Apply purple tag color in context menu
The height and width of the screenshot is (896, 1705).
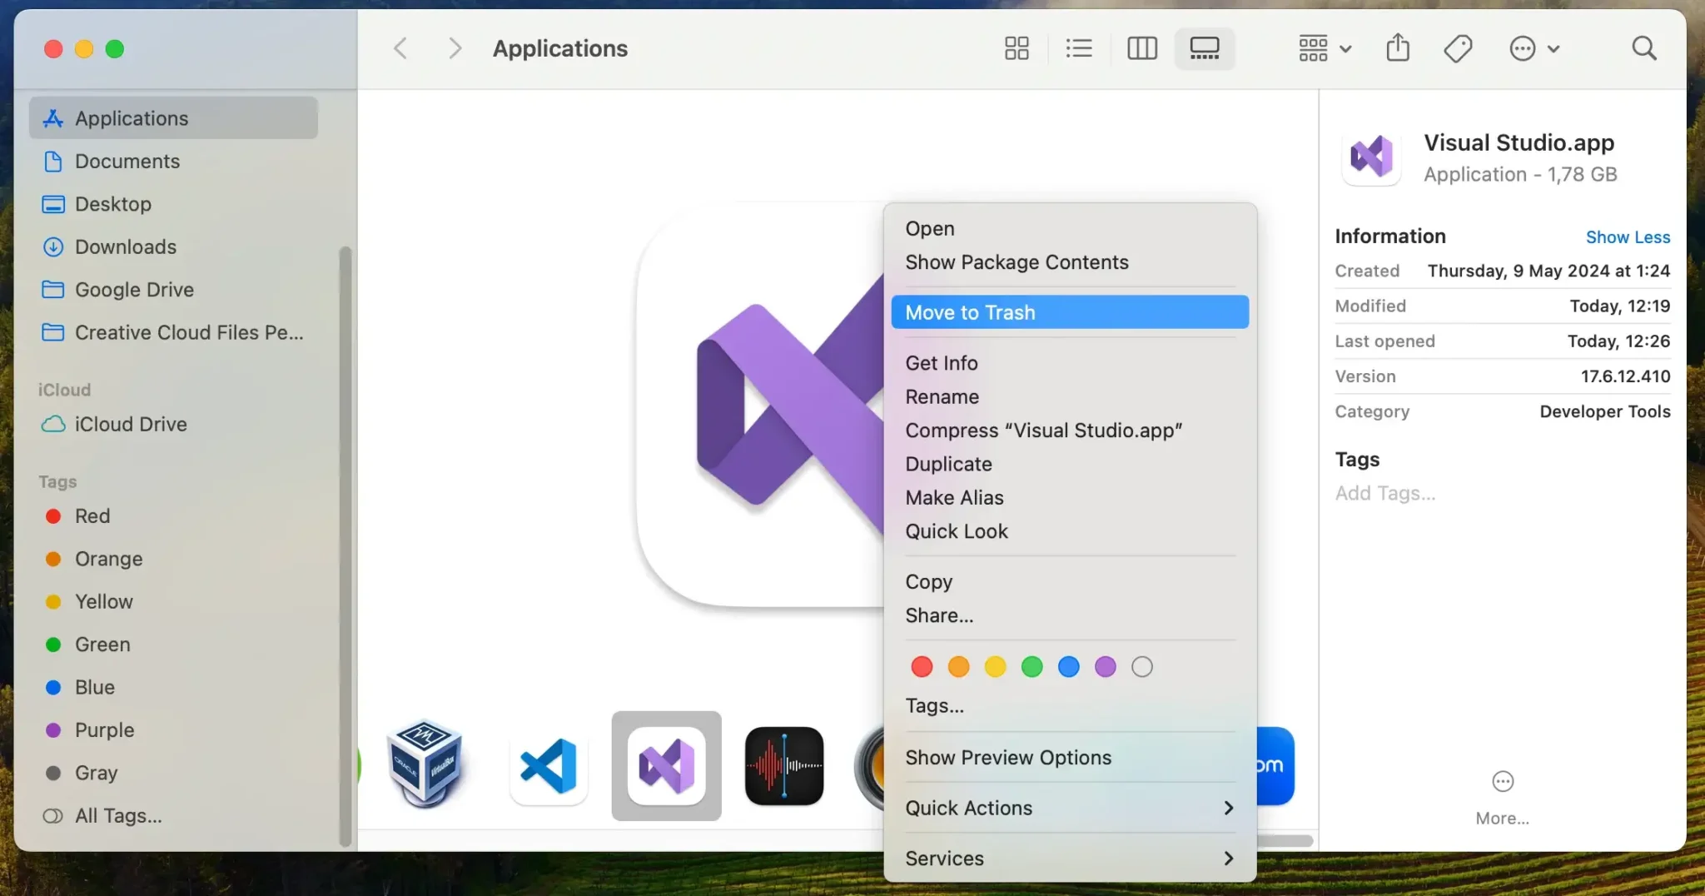pyautogui.click(x=1105, y=667)
